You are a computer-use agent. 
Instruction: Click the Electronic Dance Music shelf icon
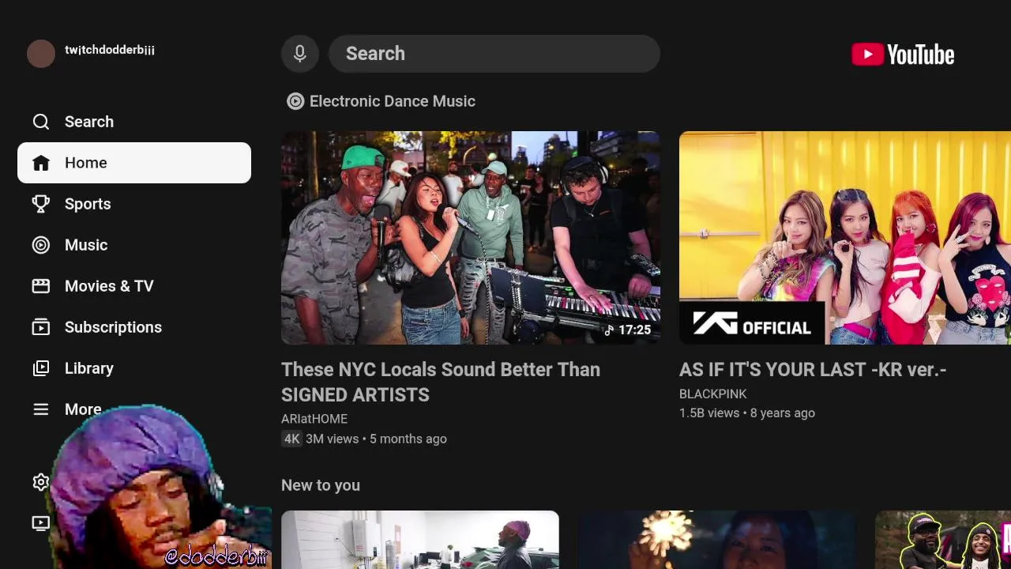pos(295,101)
